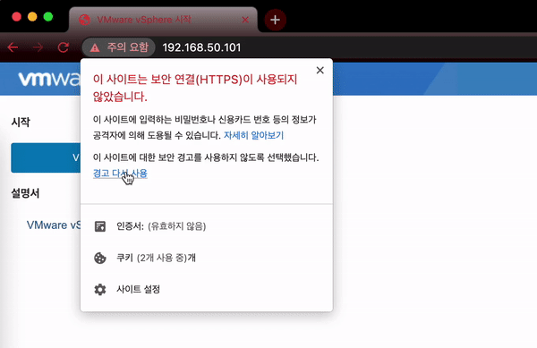The width and height of the screenshot is (537, 348).
Task: Click the macOS green fullscreen button
Action: 48,16
